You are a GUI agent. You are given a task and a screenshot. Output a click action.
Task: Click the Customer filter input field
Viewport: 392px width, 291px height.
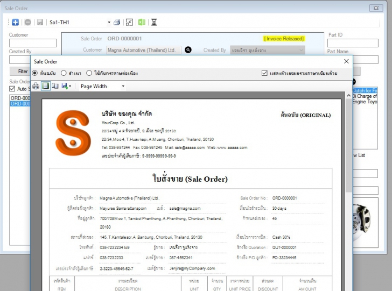33,43
